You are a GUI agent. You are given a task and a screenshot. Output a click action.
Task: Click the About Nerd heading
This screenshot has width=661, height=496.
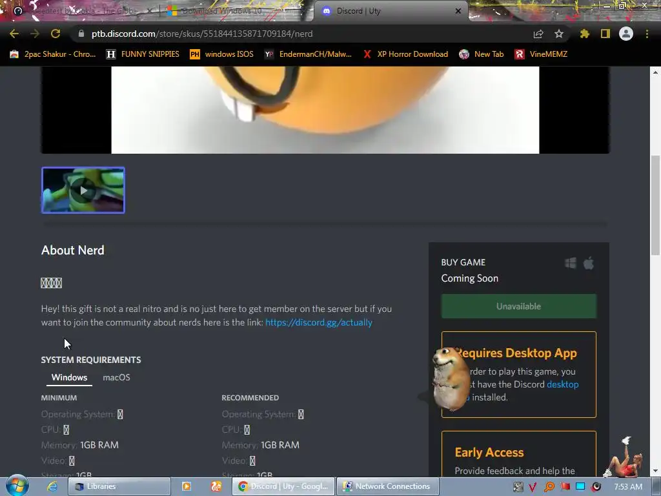[x=72, y=250]
